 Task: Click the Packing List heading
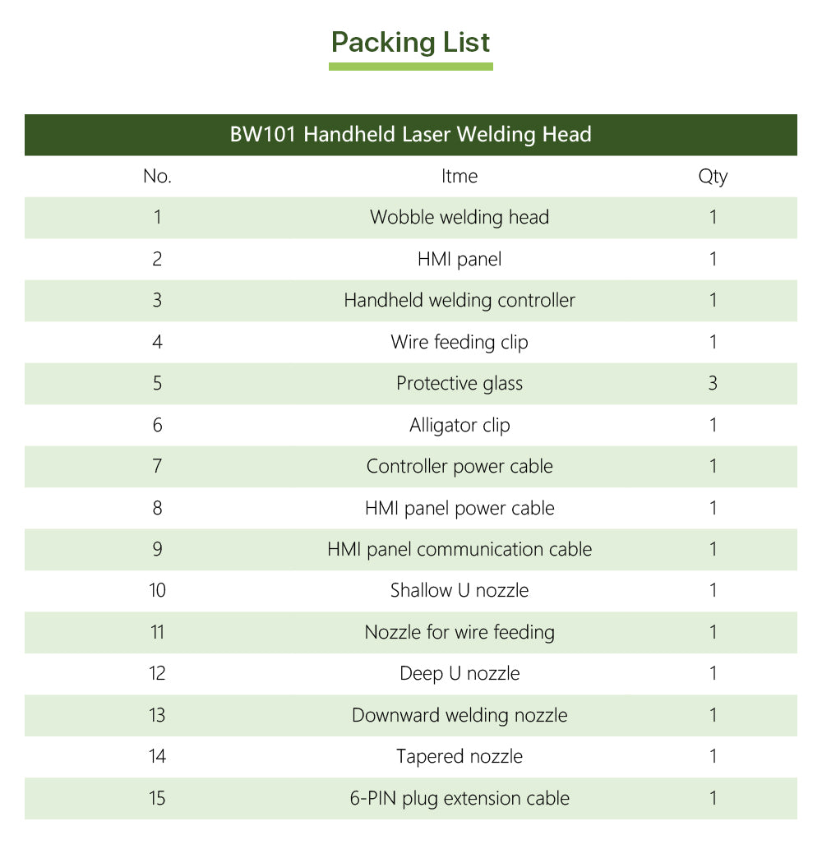coord(410,43)
